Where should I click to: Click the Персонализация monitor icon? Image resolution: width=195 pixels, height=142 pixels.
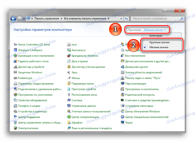(x=122, y=83)
